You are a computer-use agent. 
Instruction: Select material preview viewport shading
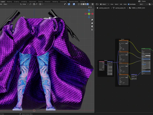(86, 4)
